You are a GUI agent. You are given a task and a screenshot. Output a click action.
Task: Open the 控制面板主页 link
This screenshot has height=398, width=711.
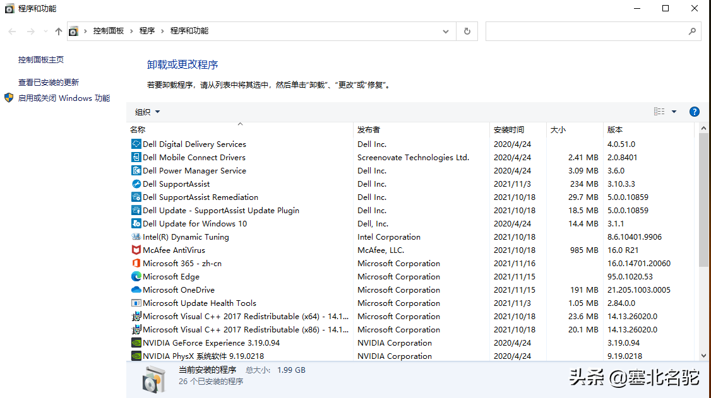click(x=41, y=60)
